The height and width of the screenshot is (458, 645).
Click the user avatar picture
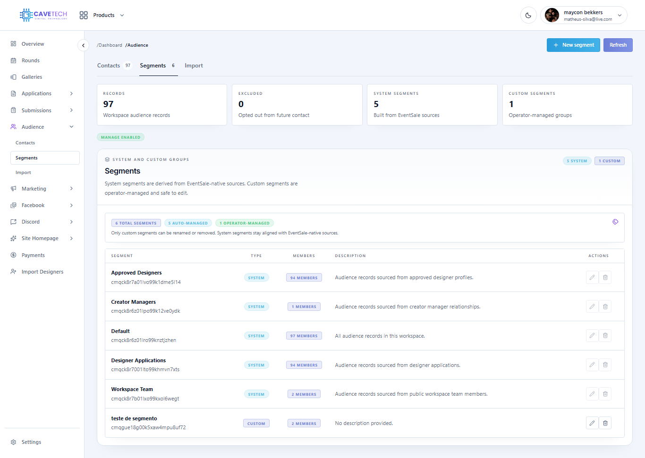tap(552, 15)
